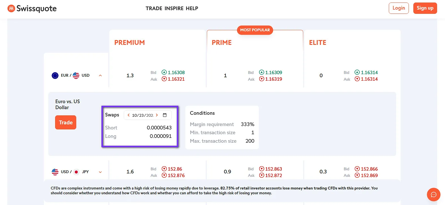
Task: Click the US flag beside EUR/USD
Action: point(76,75)
